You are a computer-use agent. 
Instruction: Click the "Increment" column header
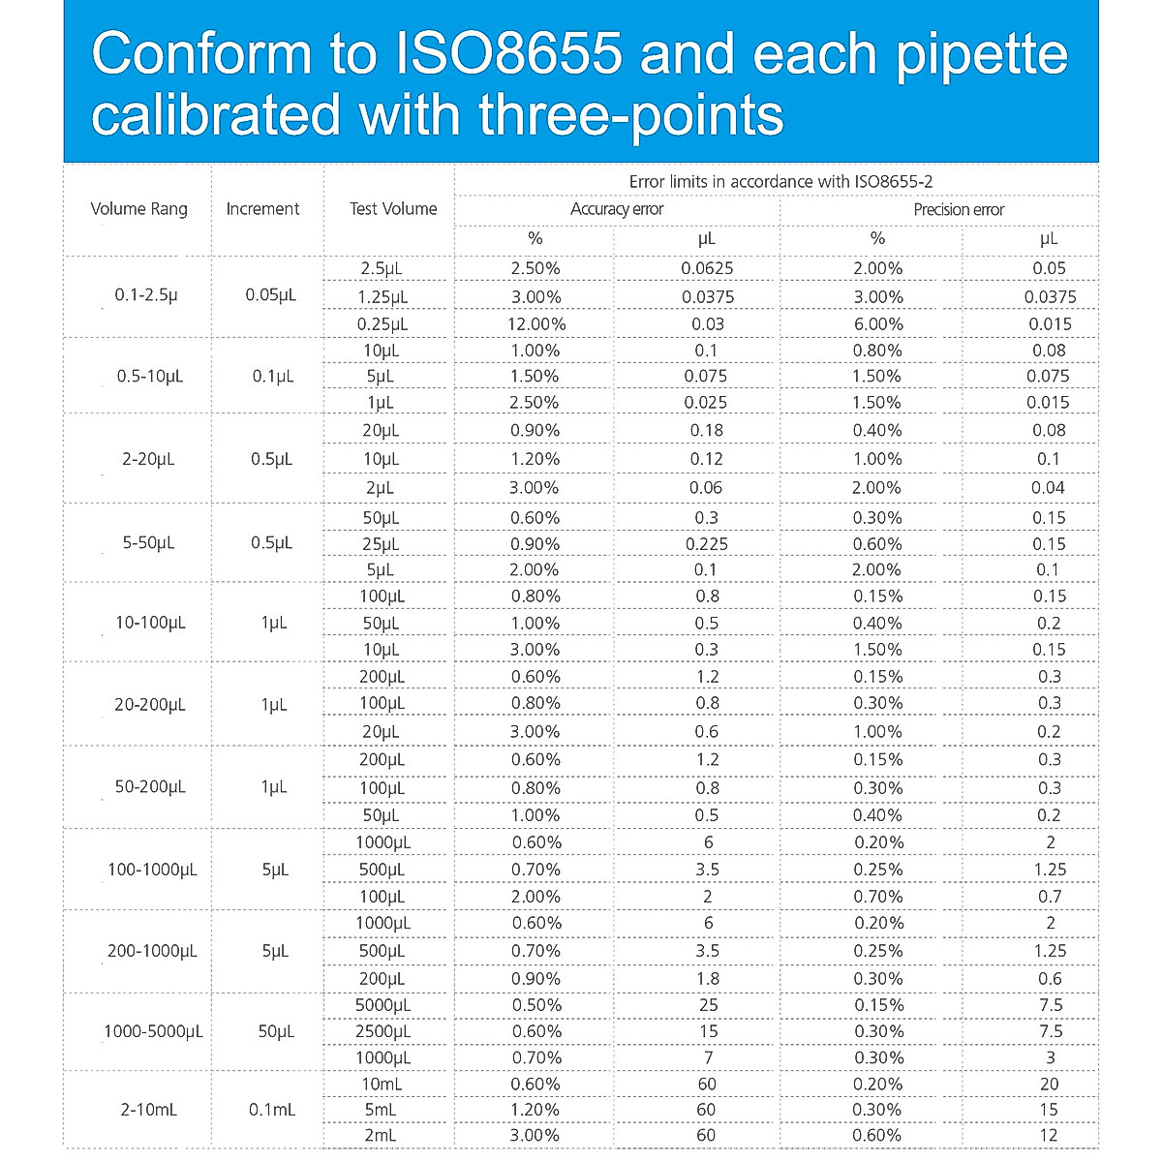click(262, 209)
